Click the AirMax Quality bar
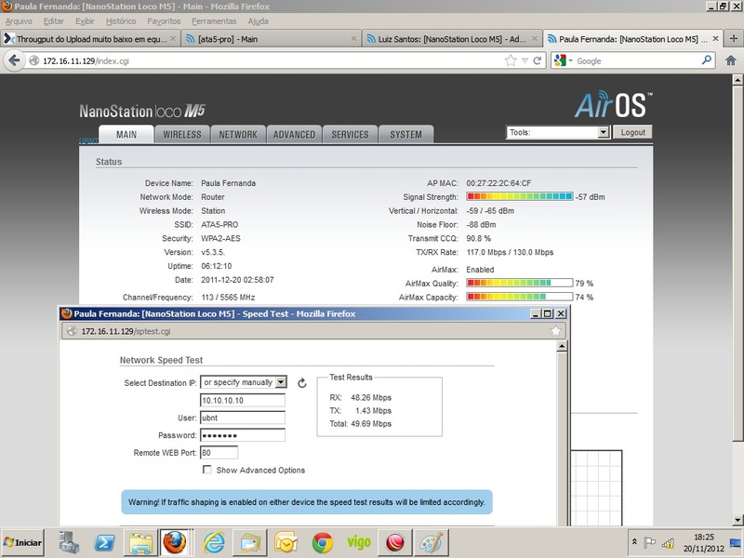The height and width of the screenshot is (558, 744). tap(520, 283)
